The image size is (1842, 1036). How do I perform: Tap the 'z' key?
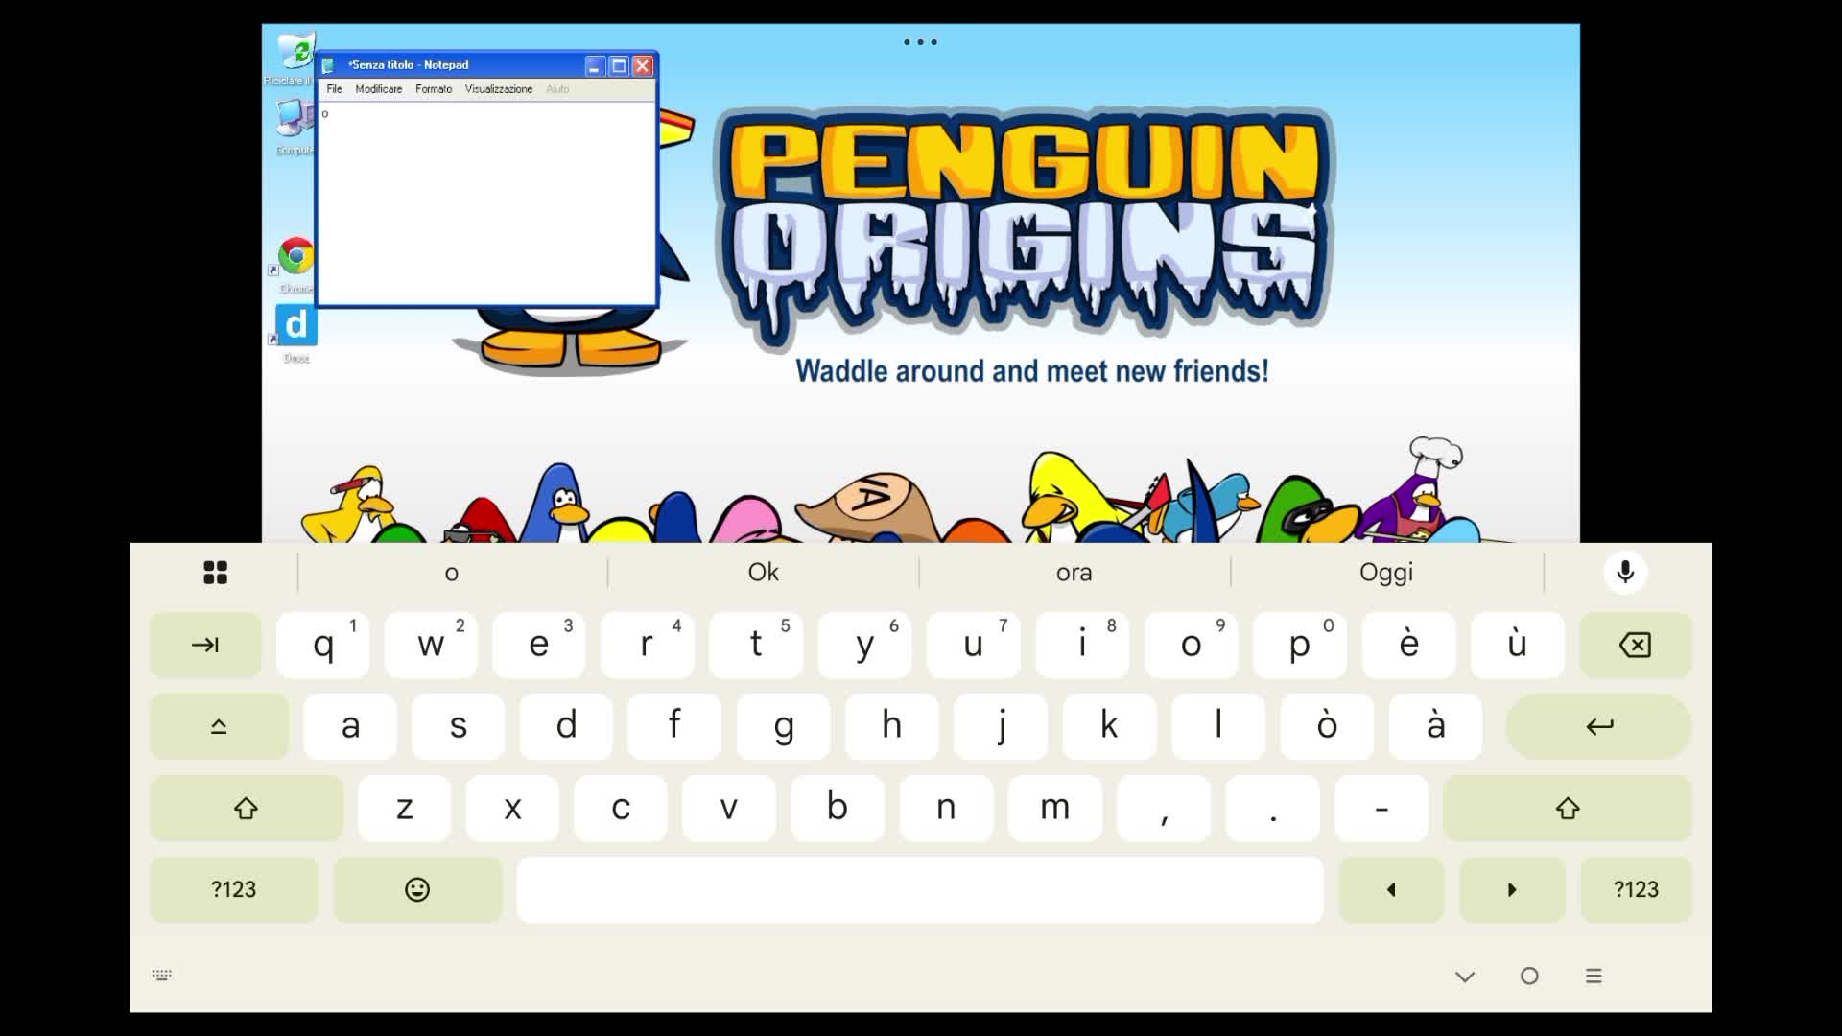(405, 808)
